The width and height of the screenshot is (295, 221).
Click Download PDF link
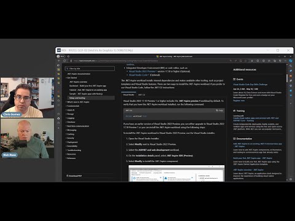(x=74, y=176)
